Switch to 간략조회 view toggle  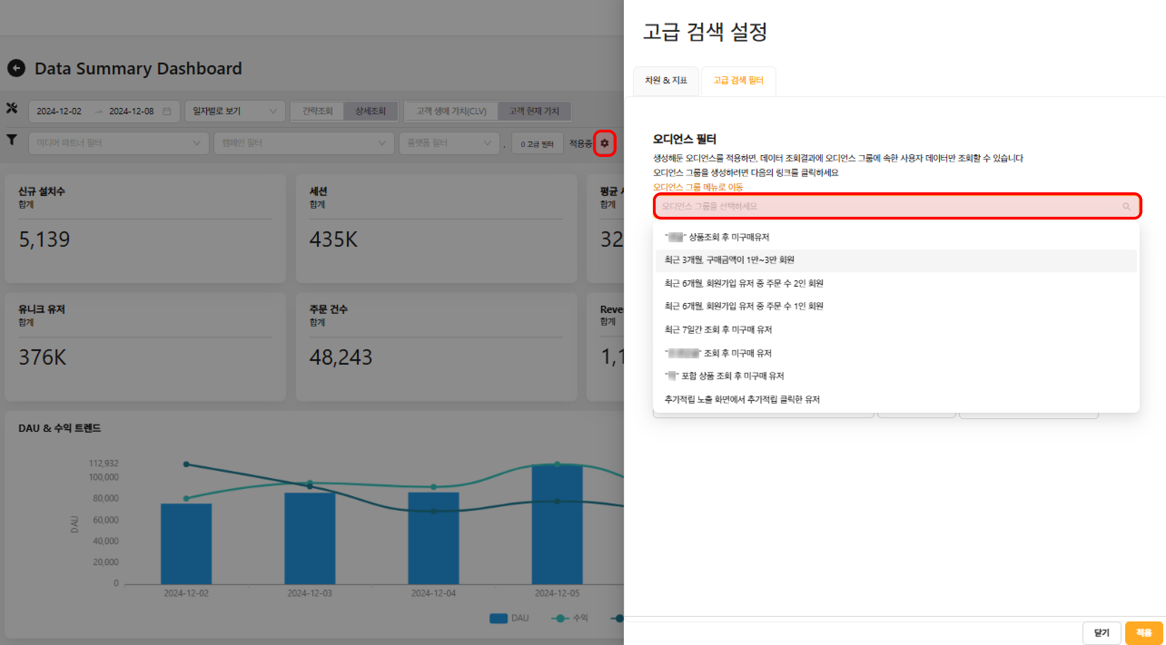coord(317,111)
